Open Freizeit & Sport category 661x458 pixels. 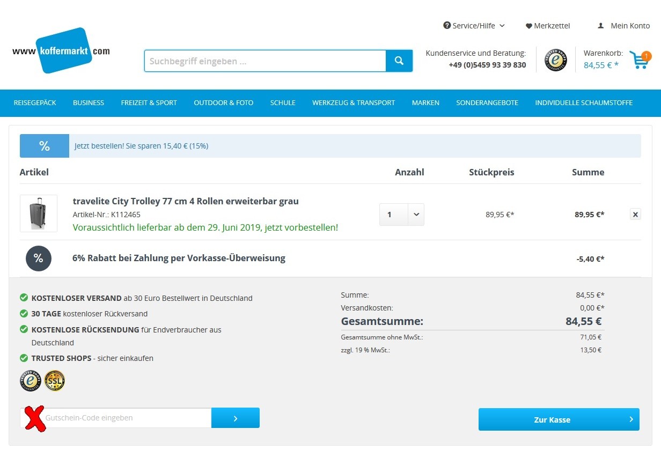coord(149,102)
